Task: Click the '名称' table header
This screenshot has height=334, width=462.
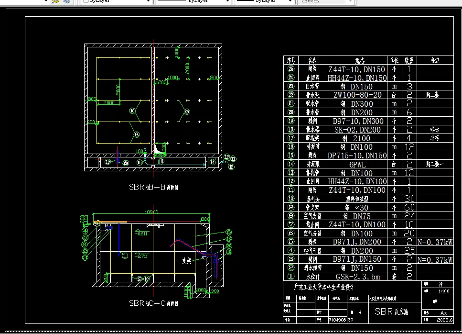Action: click(x=312, y=60)
